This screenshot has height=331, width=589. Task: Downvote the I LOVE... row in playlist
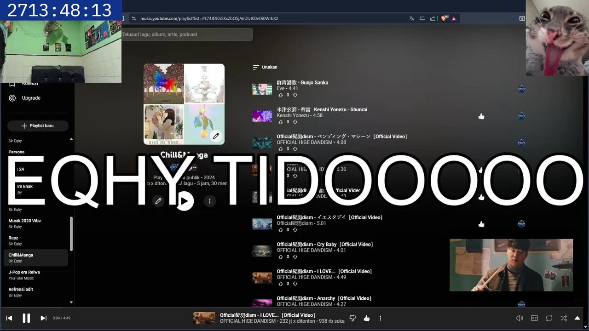(x=295, y=284)
